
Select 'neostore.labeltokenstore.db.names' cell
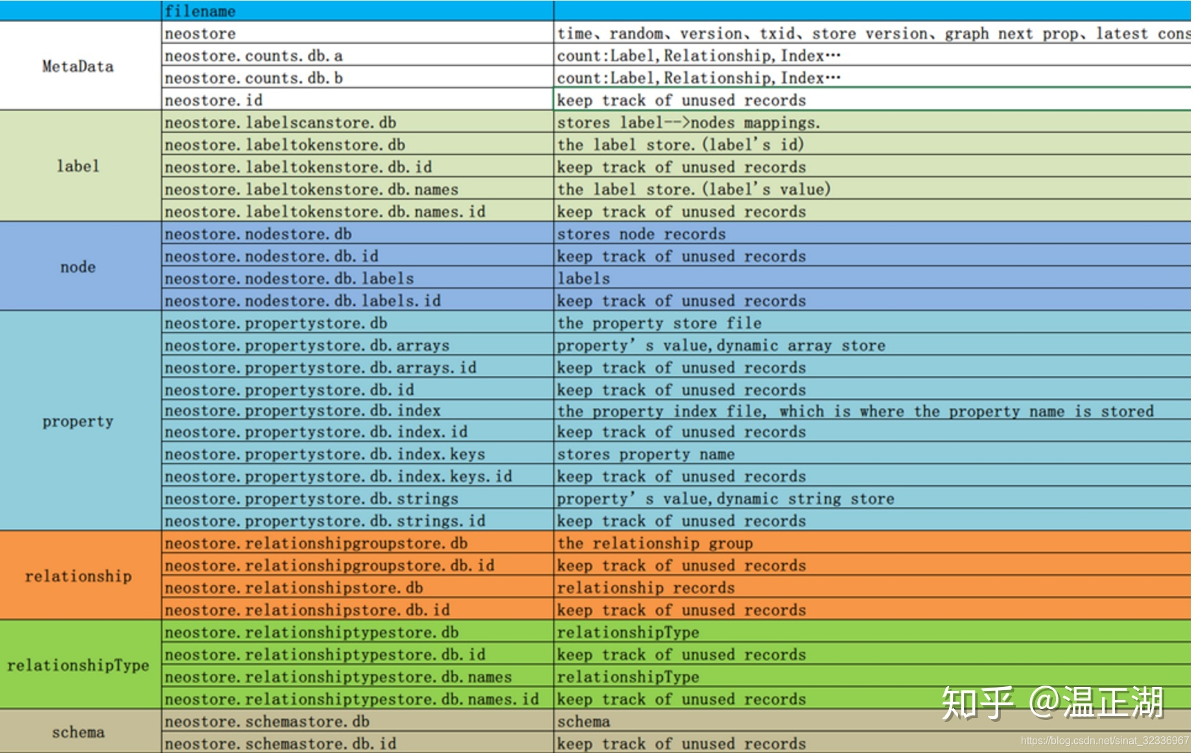[357, 189]
